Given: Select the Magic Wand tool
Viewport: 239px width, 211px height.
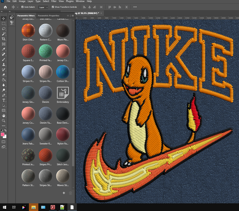Looking at the screenshot, I should (3, 34).
